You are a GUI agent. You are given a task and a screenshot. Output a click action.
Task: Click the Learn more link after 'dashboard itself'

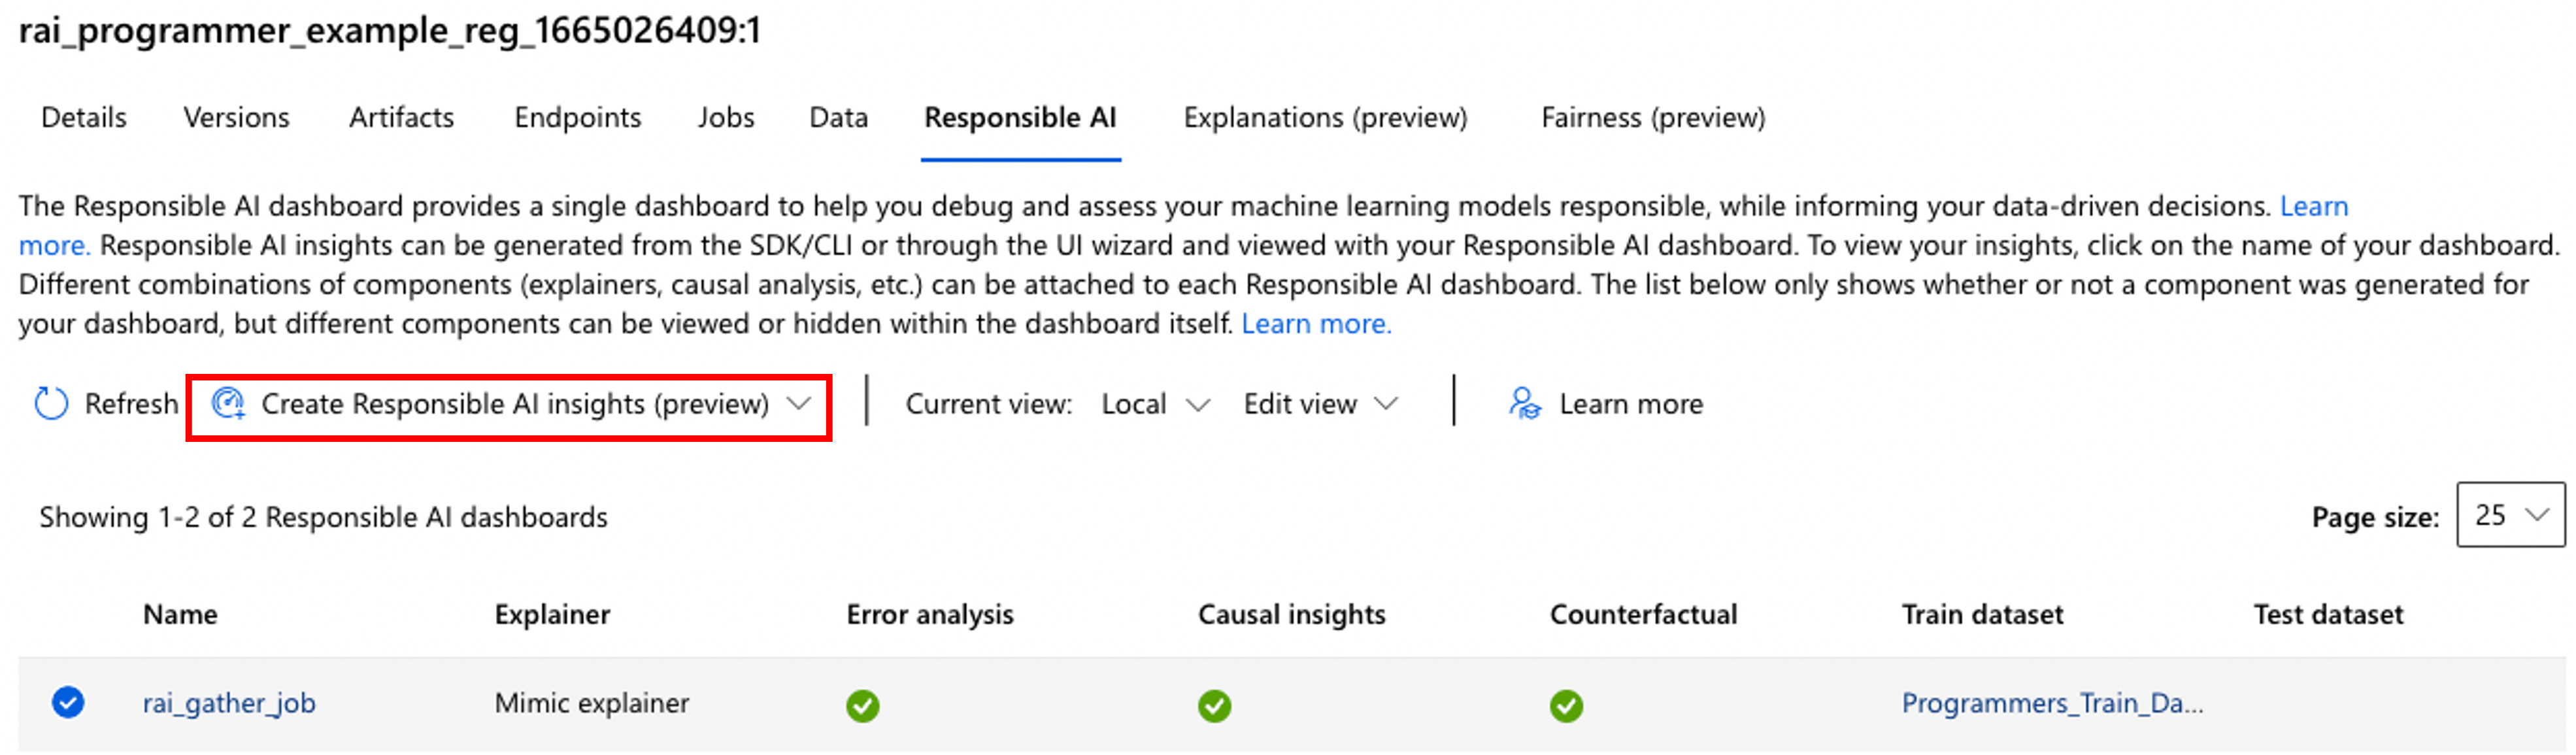[x=1316, y=324]
